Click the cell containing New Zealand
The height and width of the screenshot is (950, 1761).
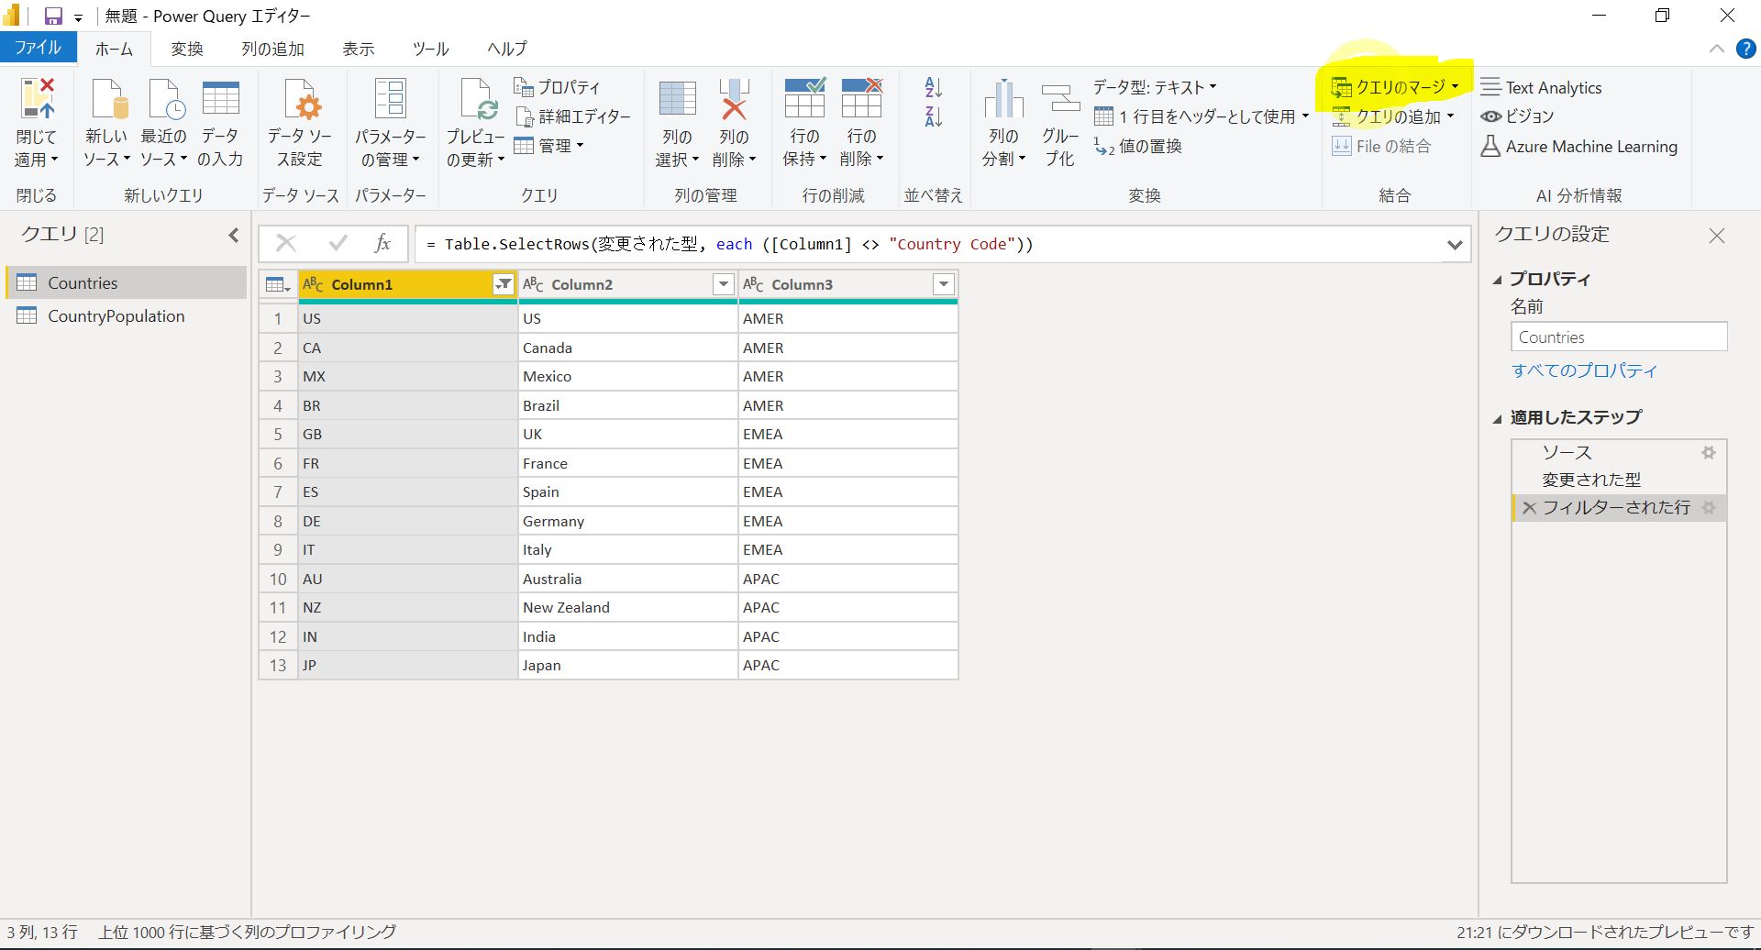(627, 607)
